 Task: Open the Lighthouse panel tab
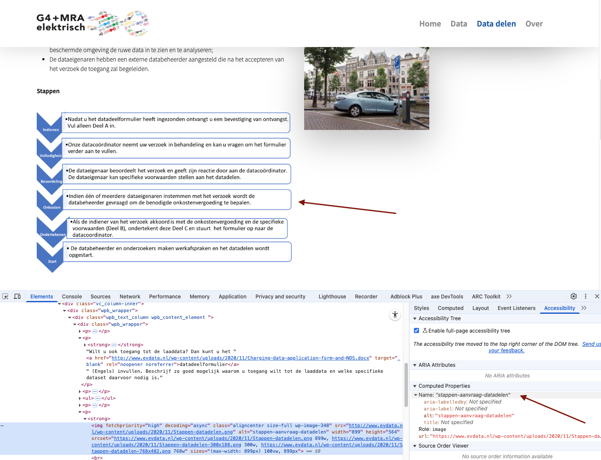click(x=332, y=296)
